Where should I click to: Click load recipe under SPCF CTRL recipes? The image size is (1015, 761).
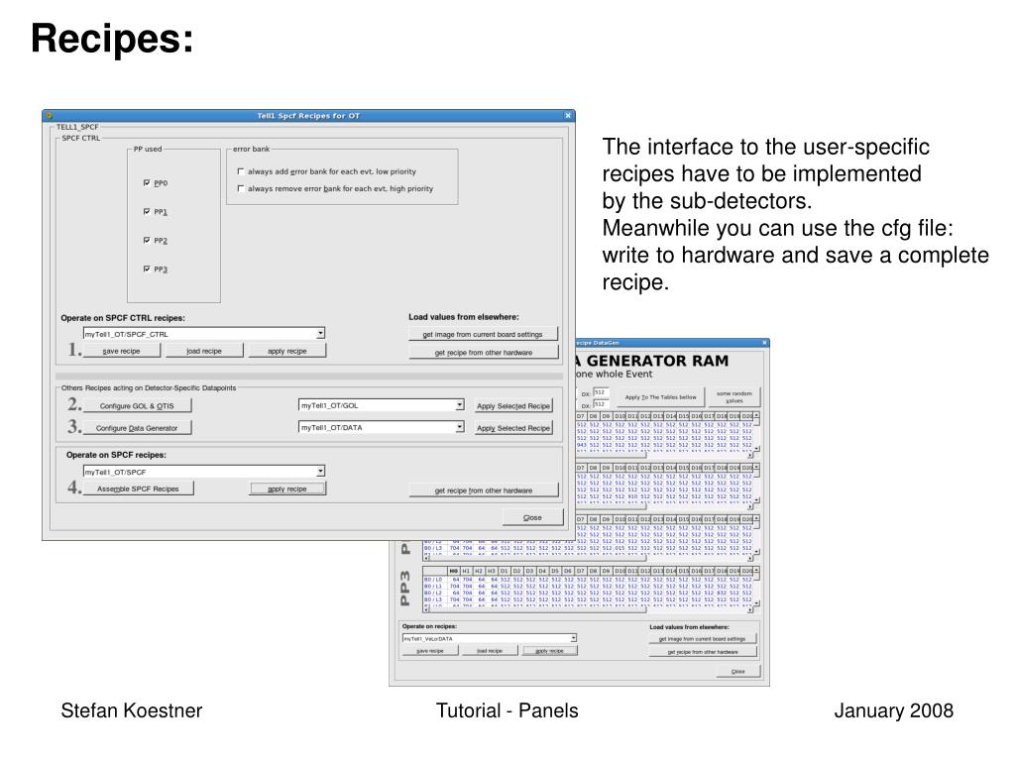204,351
